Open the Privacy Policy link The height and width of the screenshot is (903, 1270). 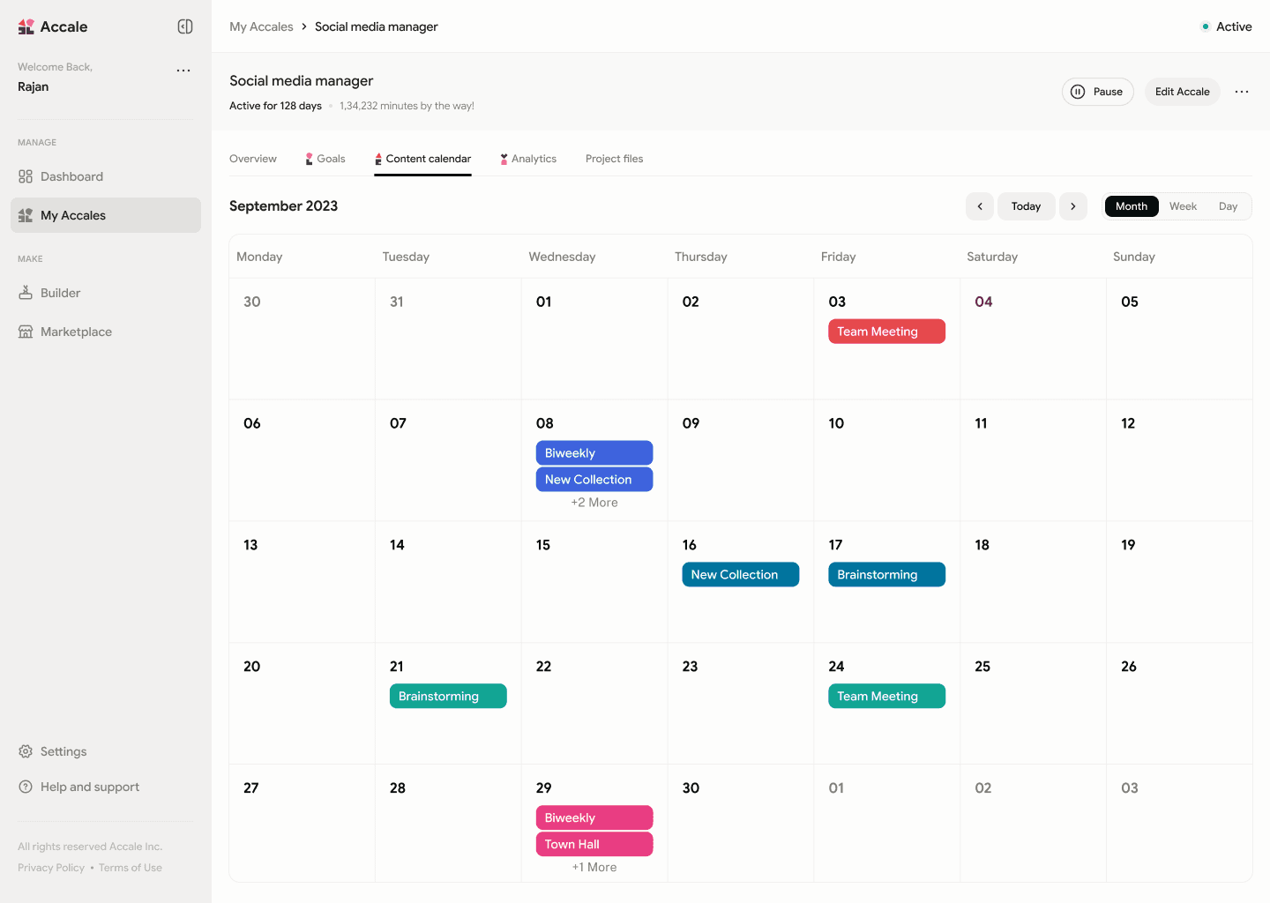tap(51, 868)
